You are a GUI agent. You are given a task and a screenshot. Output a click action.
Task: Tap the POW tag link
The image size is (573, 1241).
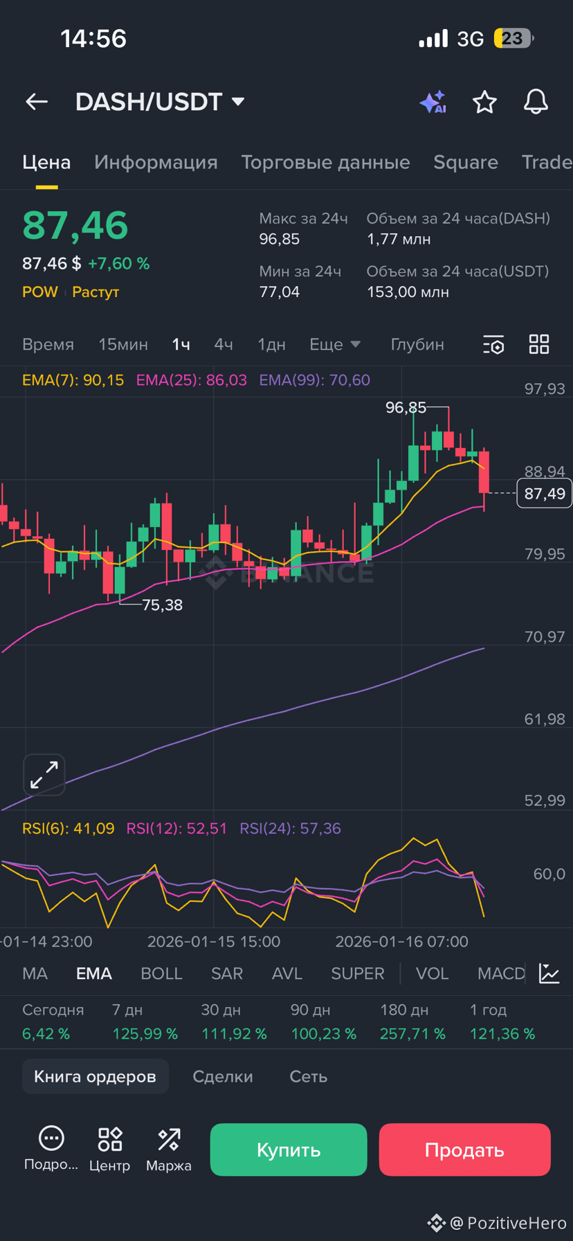coord(40,292)
